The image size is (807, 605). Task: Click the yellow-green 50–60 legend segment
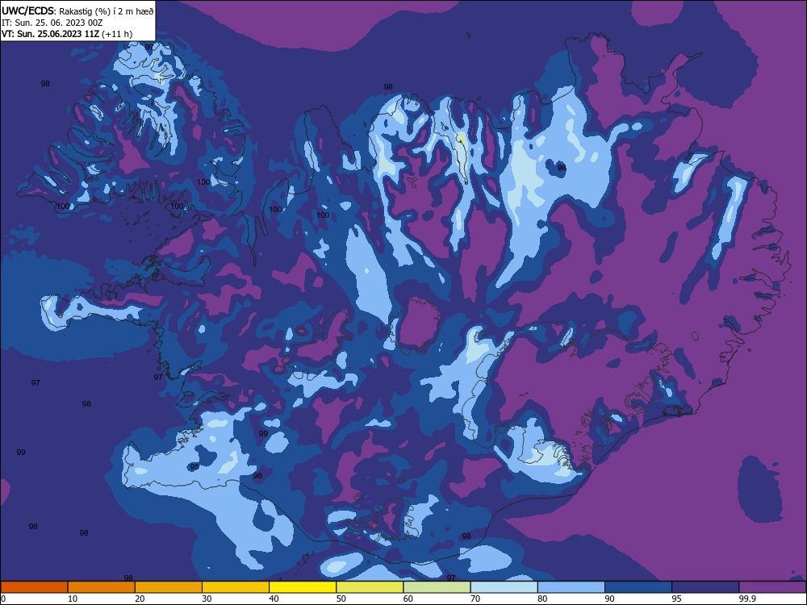[x=370, y=587]
